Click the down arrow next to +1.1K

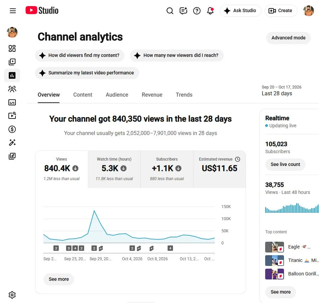pyautogui.click(x=178, y=168)
